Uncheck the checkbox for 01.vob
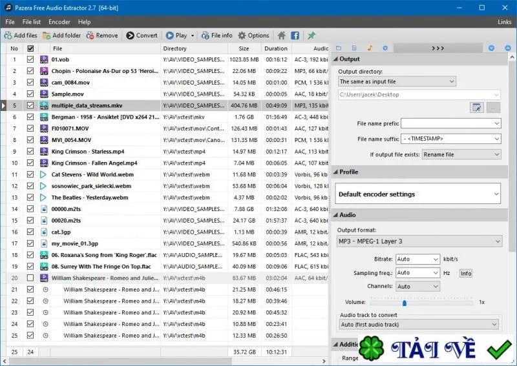This screenshot has height=366, width=517. pos(30,59)
